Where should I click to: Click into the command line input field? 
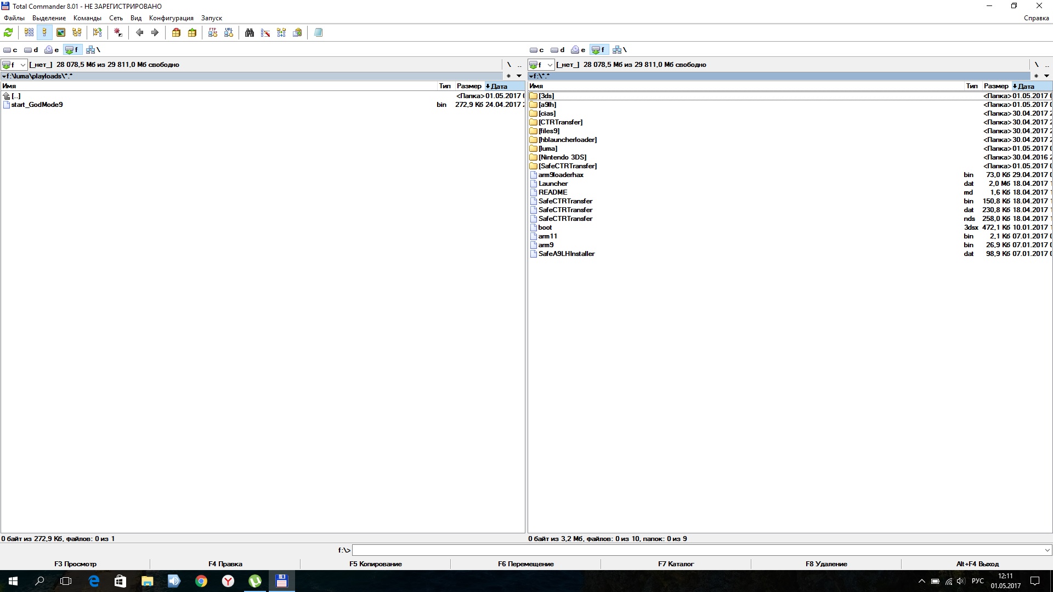click(697, 550)
